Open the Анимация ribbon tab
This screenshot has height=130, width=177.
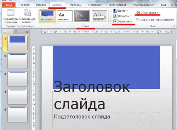pos(95,5)
